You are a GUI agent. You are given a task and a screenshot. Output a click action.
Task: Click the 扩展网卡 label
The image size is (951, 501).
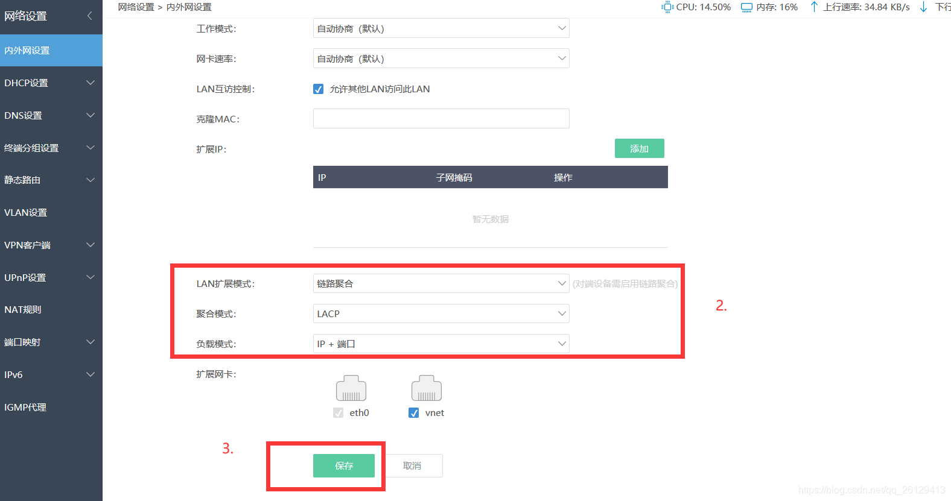tap(216, 374)
